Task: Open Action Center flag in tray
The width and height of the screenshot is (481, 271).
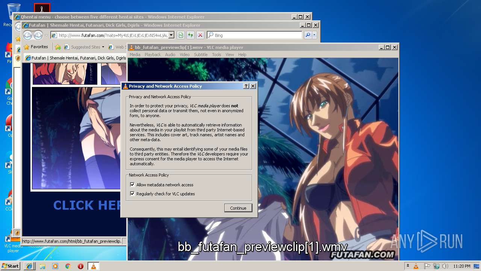Action: (427, 266)
